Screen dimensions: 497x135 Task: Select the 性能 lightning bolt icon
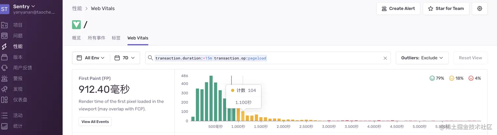5,47
